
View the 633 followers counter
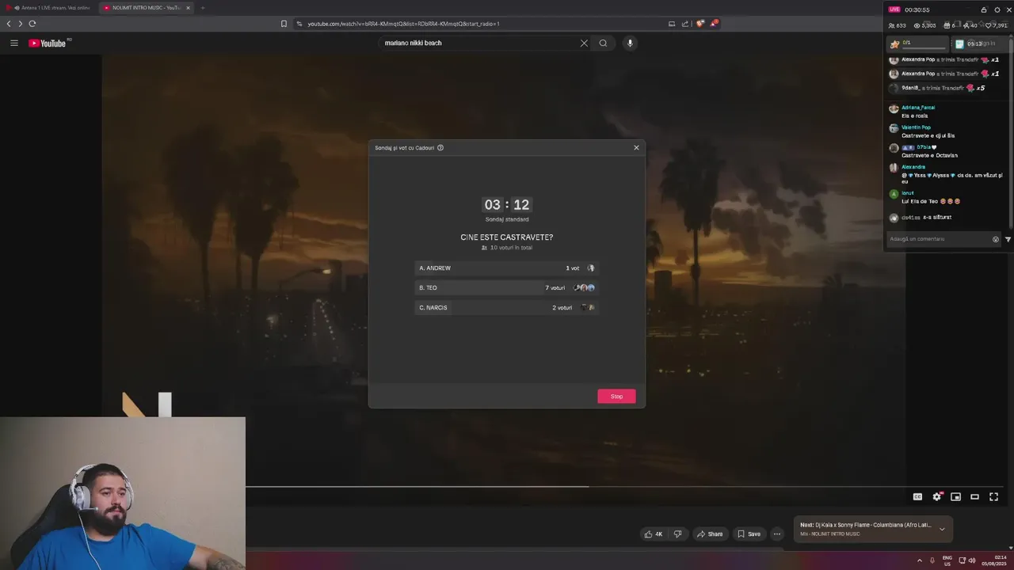[898, 25]
